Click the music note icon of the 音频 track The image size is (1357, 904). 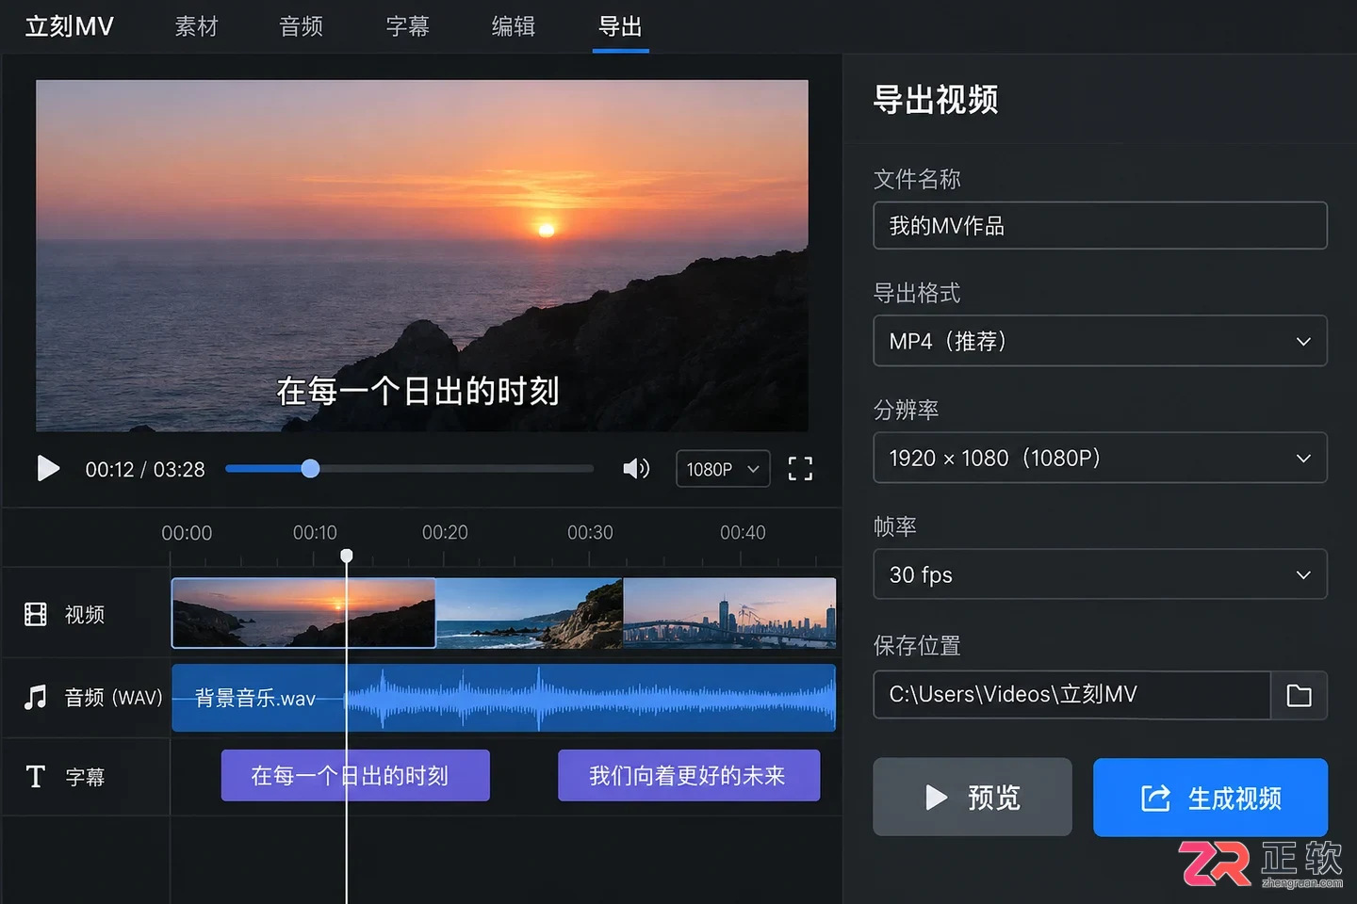point(36,697)
